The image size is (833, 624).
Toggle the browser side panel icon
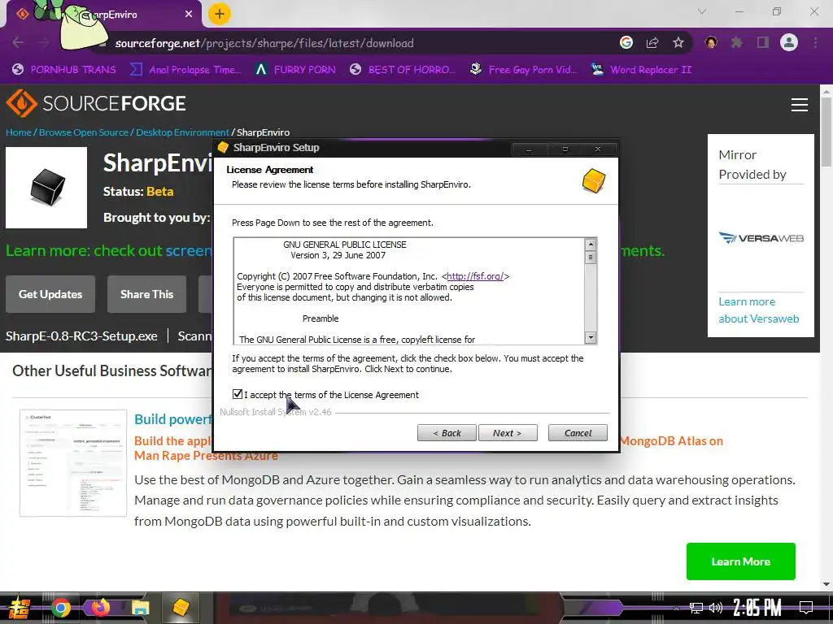[x=762, y=42]
